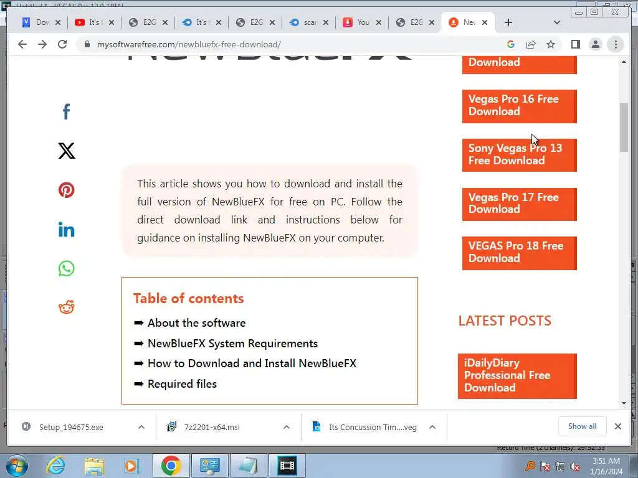Open the Chrome three-dot menu
Image resolution: width=638 pixels, height=478 pixels.
pos(616,44)
